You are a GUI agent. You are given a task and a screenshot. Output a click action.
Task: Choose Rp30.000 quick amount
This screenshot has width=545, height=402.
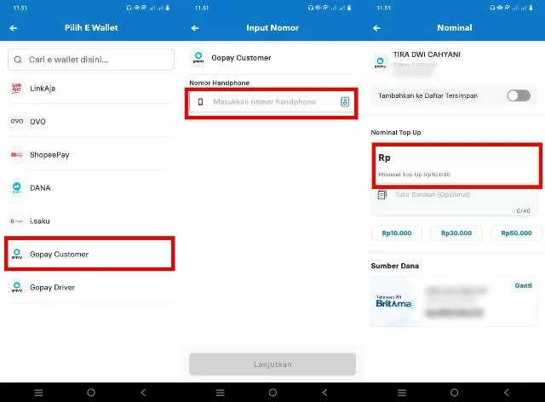456,233
